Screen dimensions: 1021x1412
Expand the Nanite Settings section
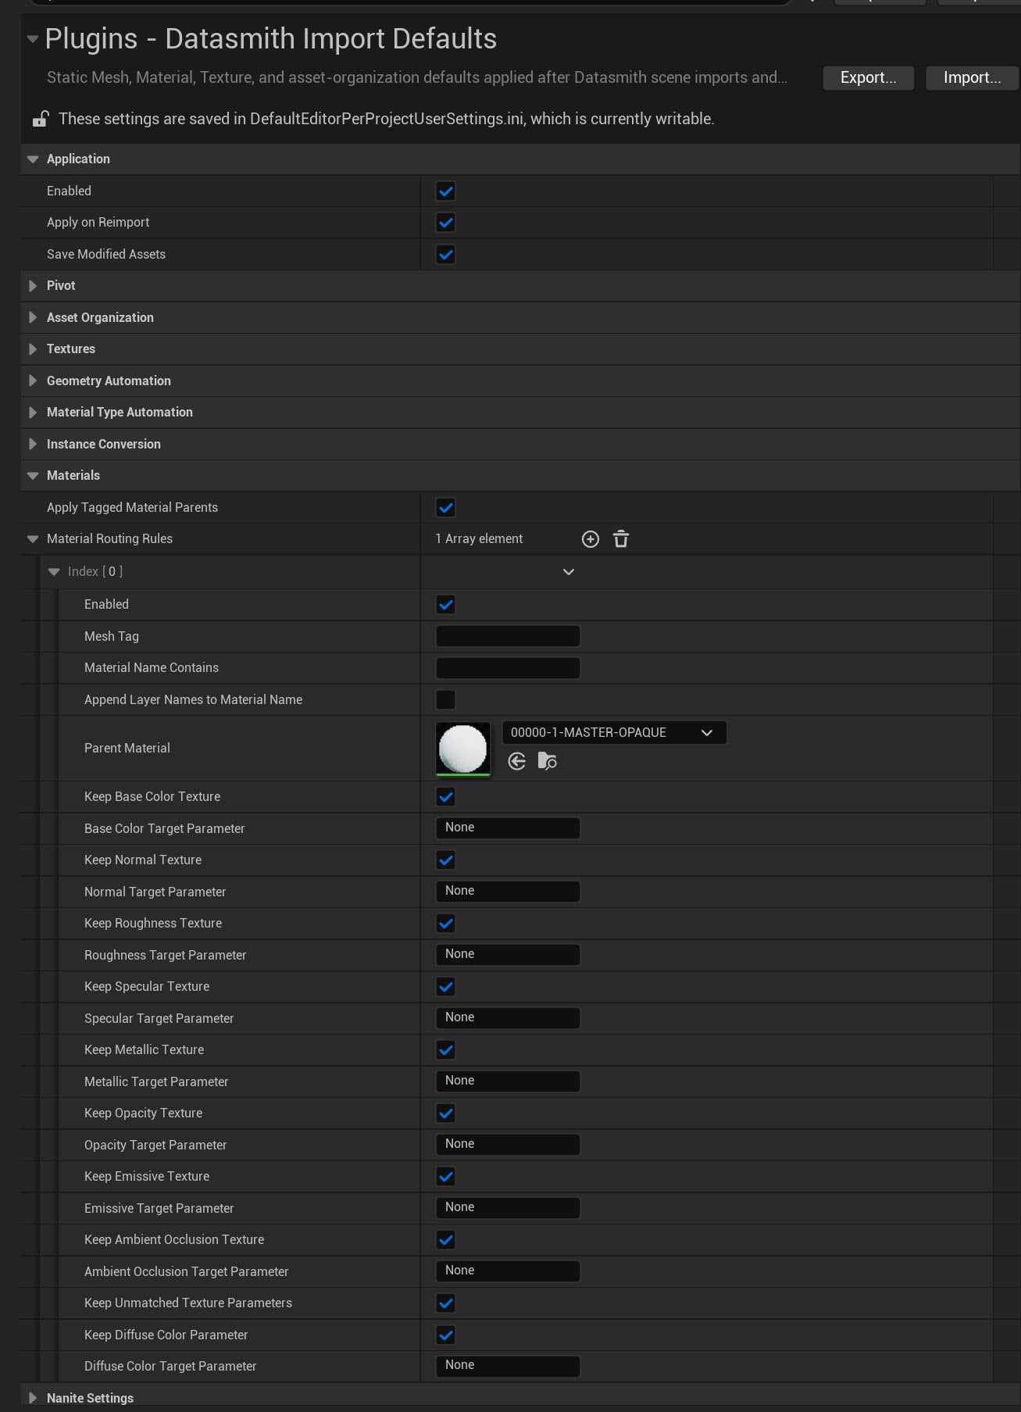pos(33,1398)
